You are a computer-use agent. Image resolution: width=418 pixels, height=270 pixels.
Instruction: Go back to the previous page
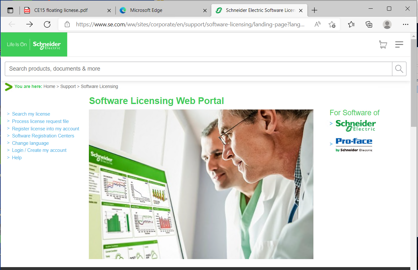(12, 24)
